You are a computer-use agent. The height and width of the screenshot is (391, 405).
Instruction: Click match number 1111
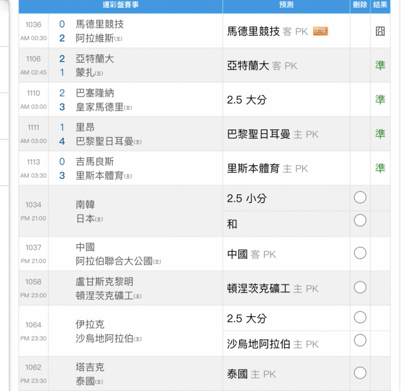[x=33, y=127]
